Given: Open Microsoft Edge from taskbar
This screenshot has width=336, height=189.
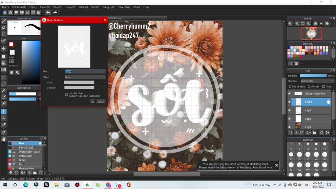Looking at the screenshot, I should click(26, 185).
